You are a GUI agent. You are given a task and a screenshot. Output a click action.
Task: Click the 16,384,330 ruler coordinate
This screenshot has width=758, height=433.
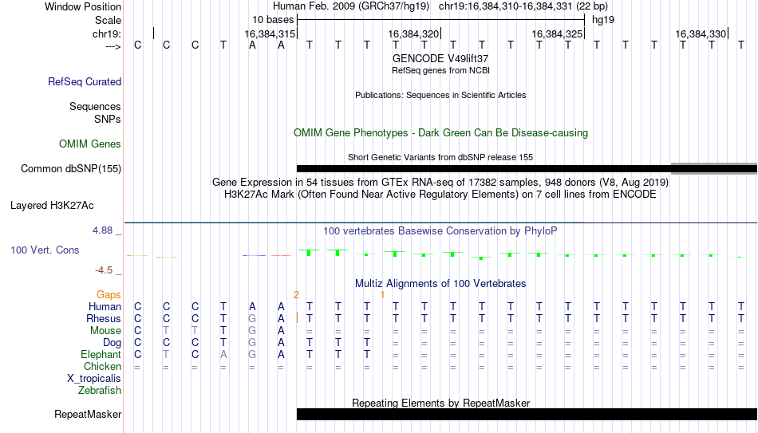pos(701,33)
